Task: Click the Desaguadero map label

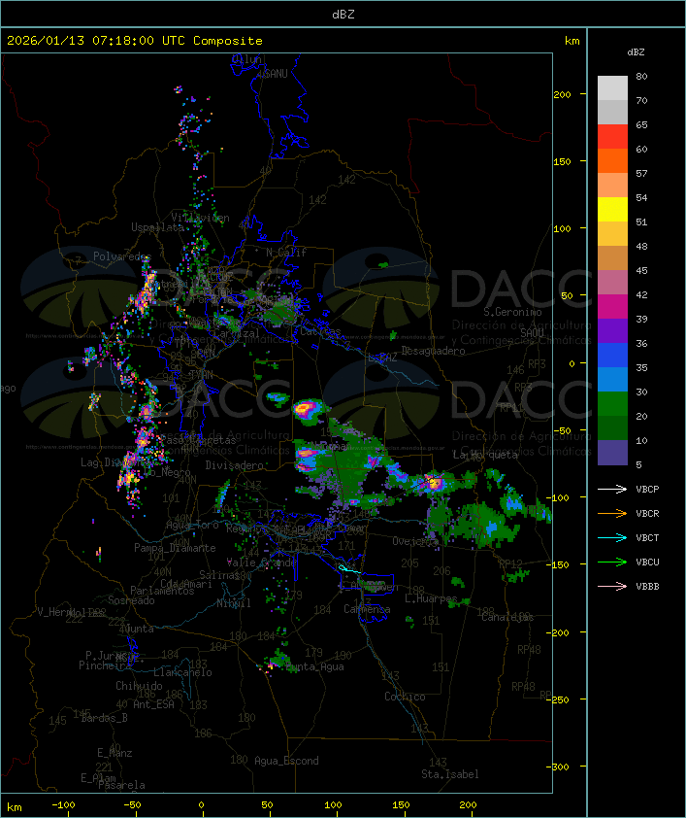Action: click(x=433, y=351)
